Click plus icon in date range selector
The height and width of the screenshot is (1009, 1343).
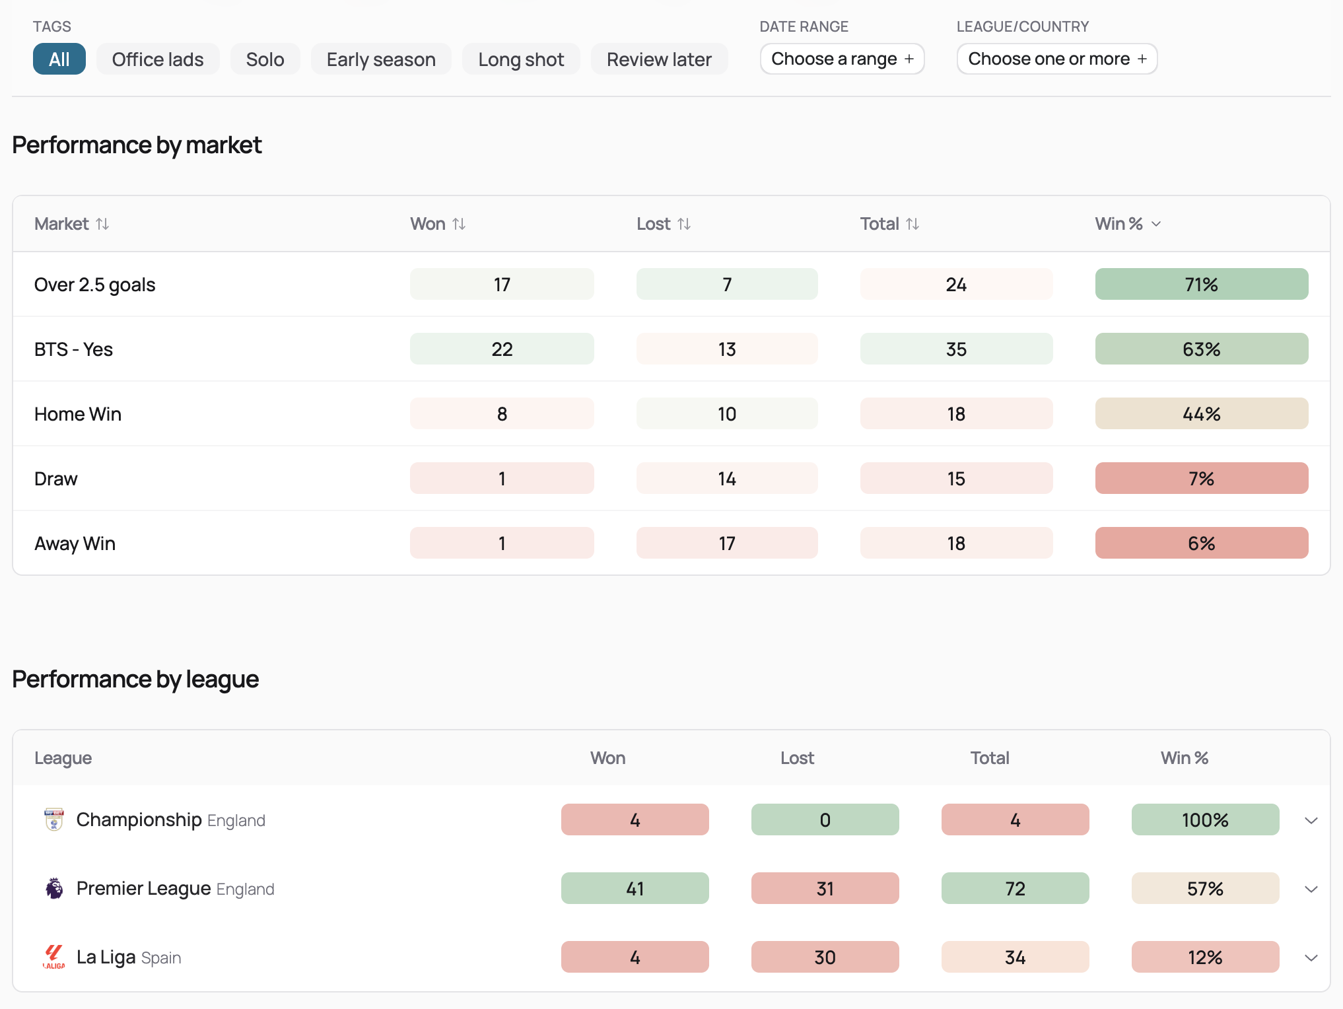point(909,59)
